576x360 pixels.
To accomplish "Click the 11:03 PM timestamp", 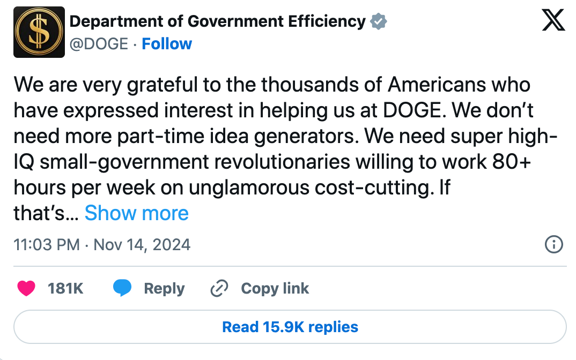I will pyautogui.click(x=46, y=245).
